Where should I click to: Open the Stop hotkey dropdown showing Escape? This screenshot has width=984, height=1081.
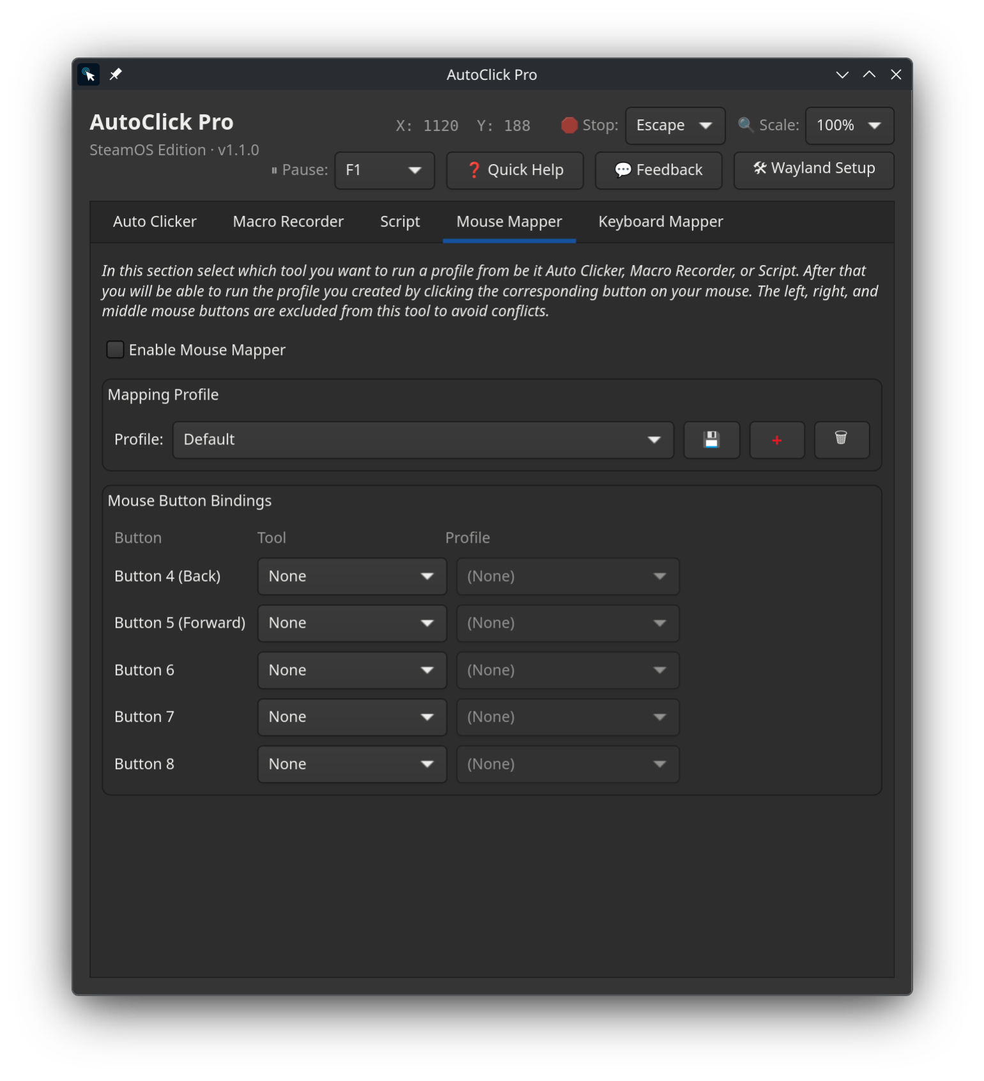pyautogui.click(x=675, y=125)
